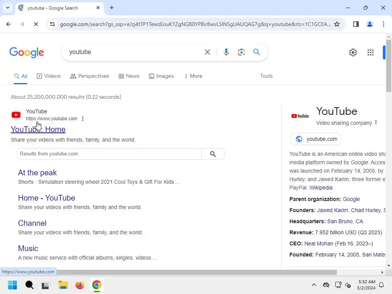Switch to the Perspectives tab
Screen dimensions: 392x294
click(x=90, y=76)
